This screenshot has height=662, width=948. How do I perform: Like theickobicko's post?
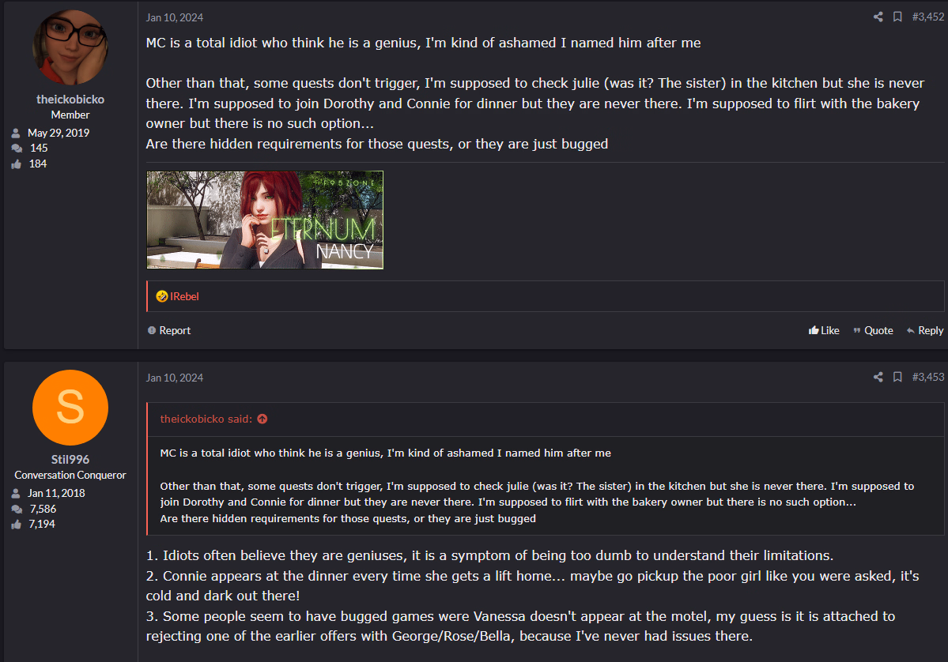[x=823, y=330]
